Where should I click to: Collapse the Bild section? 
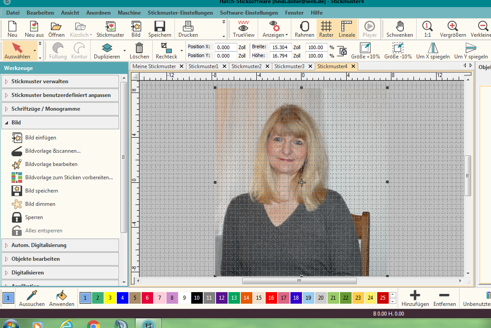60,123
